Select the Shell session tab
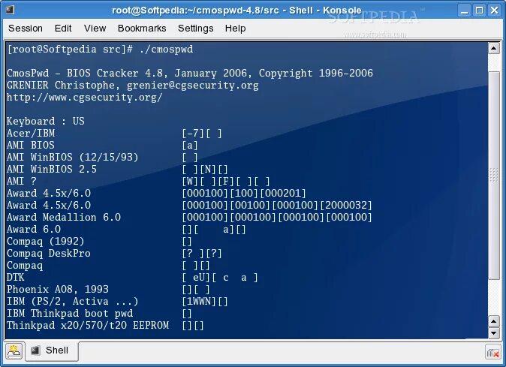Viewport: 506px width, 367px height. [52, 350]
